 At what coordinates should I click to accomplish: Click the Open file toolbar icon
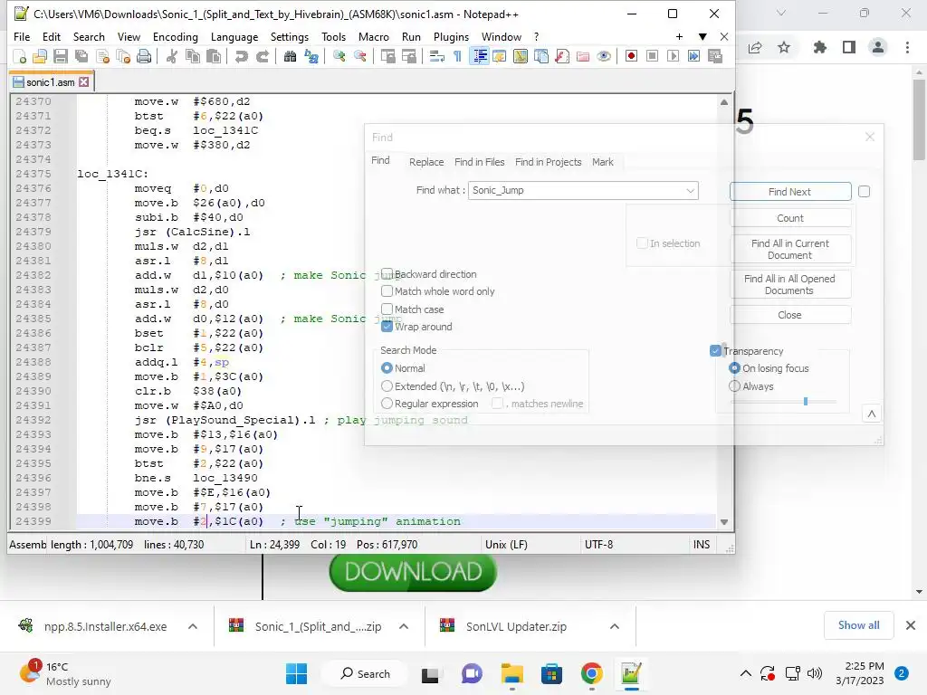coord(40,56)
